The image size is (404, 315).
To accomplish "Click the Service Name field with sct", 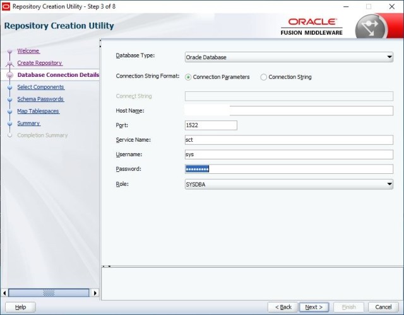I will pyautogui.click(x=289, y=140).
